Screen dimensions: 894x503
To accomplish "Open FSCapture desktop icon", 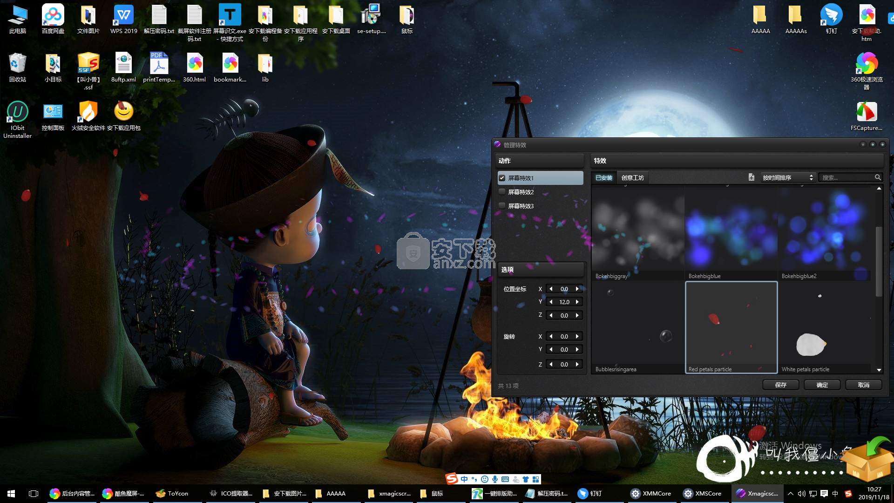I will (867, 116).
